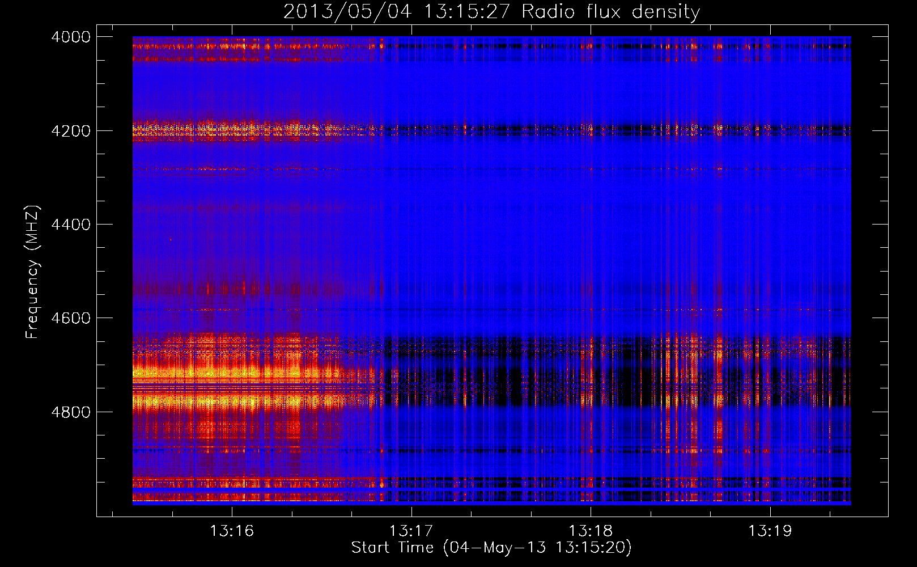
Task: Select the 4800 frequency tick label
Action: tap(71, 412)
